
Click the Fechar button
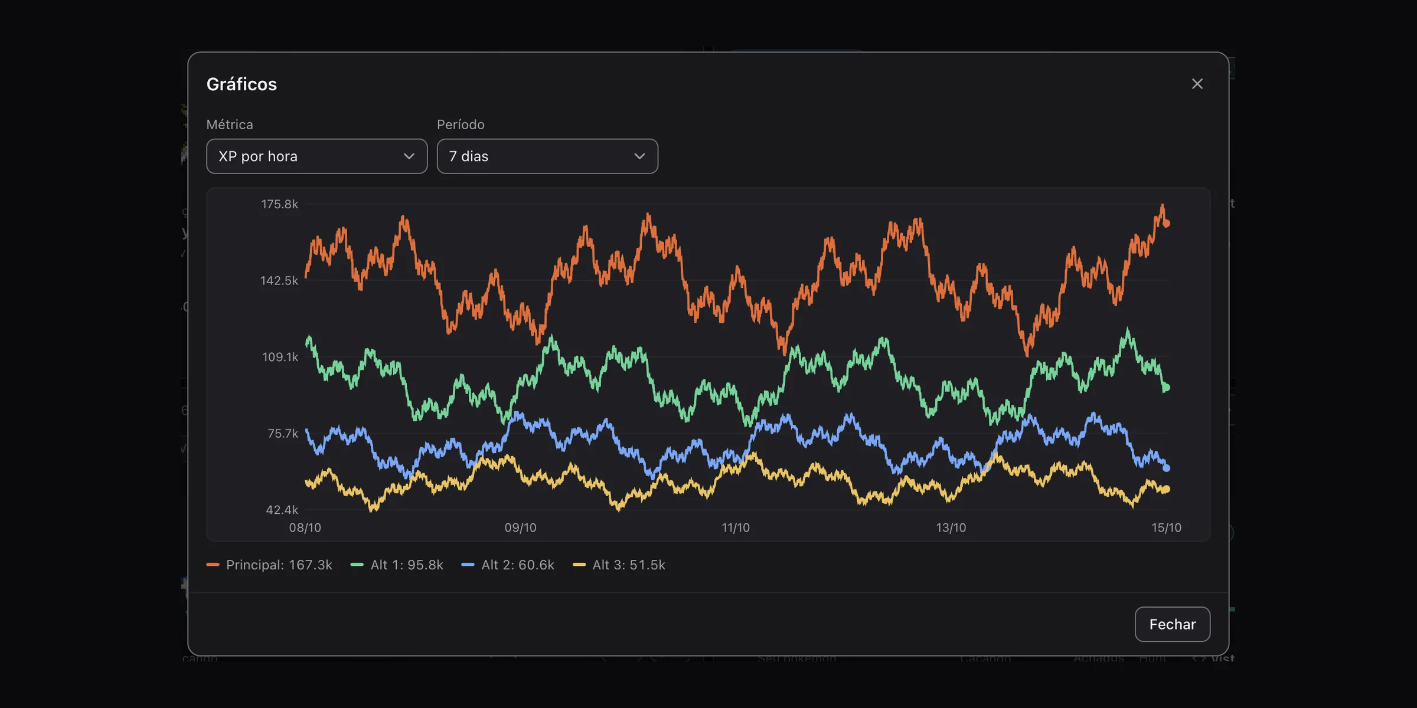[1172, 624]
